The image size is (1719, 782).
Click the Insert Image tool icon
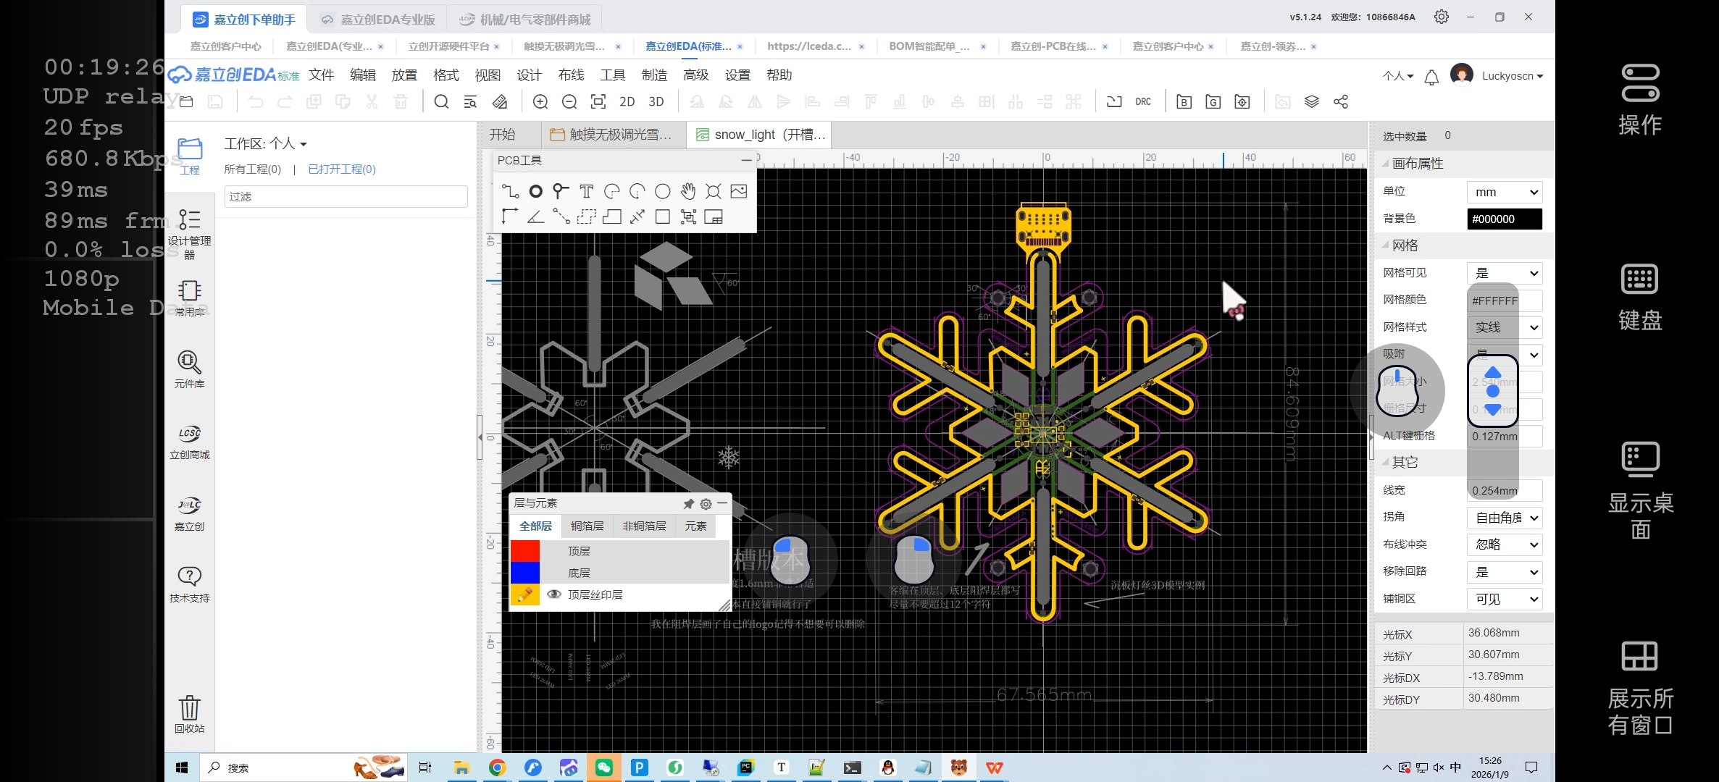tap(738, 191)
